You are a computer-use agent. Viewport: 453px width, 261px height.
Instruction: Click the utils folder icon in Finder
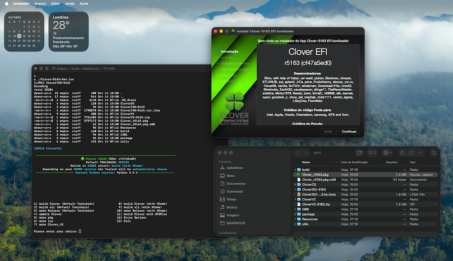coord(299,224)
